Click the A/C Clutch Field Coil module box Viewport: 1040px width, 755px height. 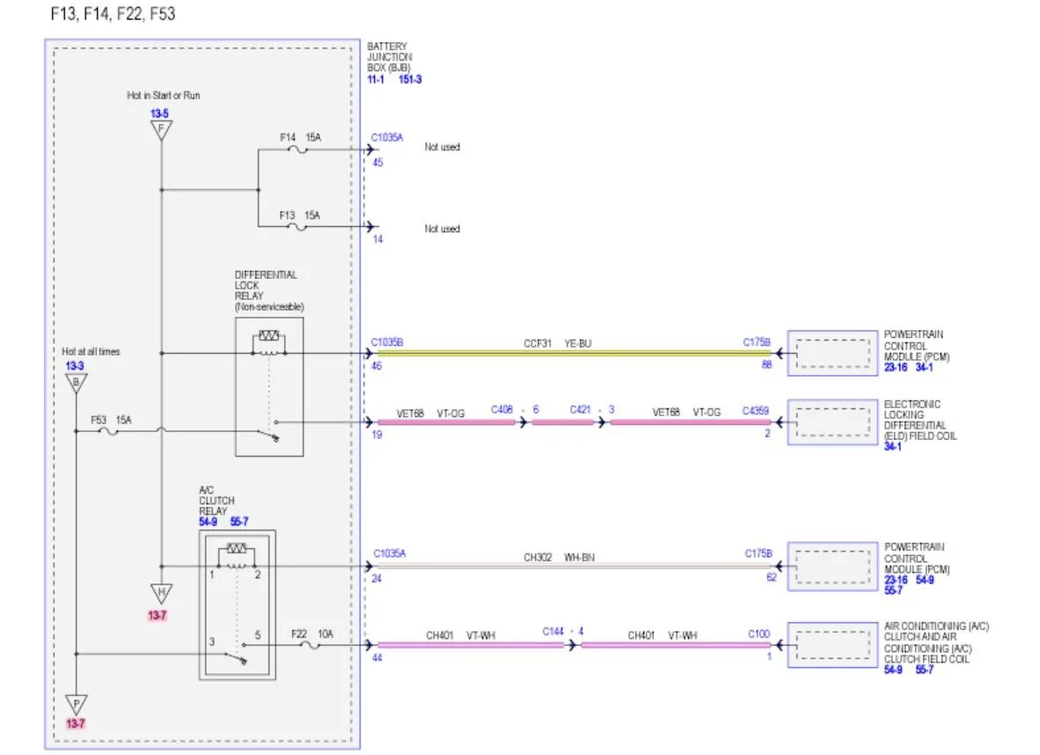tap(832, 644)
